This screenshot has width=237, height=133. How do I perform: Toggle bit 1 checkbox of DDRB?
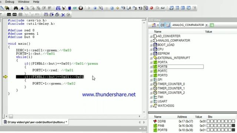230,121
